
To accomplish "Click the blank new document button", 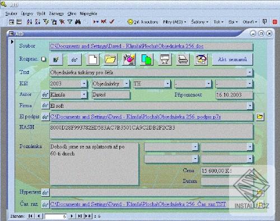I will point(93,59).
